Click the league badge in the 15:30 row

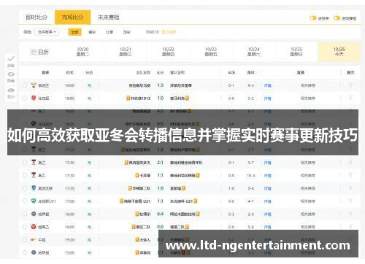tap(34, 240)
